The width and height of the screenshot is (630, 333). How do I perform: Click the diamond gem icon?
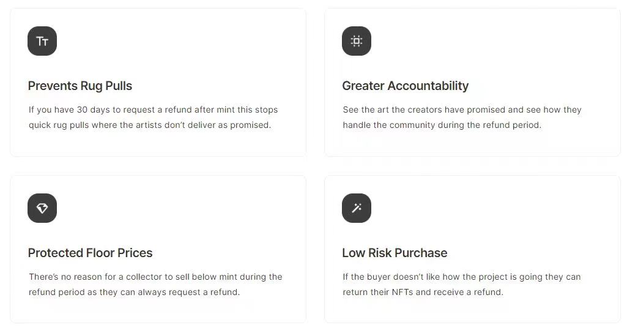pyautogui.click(x=42, y=208)
